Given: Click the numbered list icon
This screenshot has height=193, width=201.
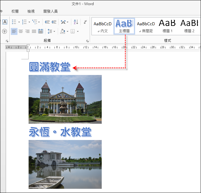Looking at the screenshot, I should (x=24, y=22).
